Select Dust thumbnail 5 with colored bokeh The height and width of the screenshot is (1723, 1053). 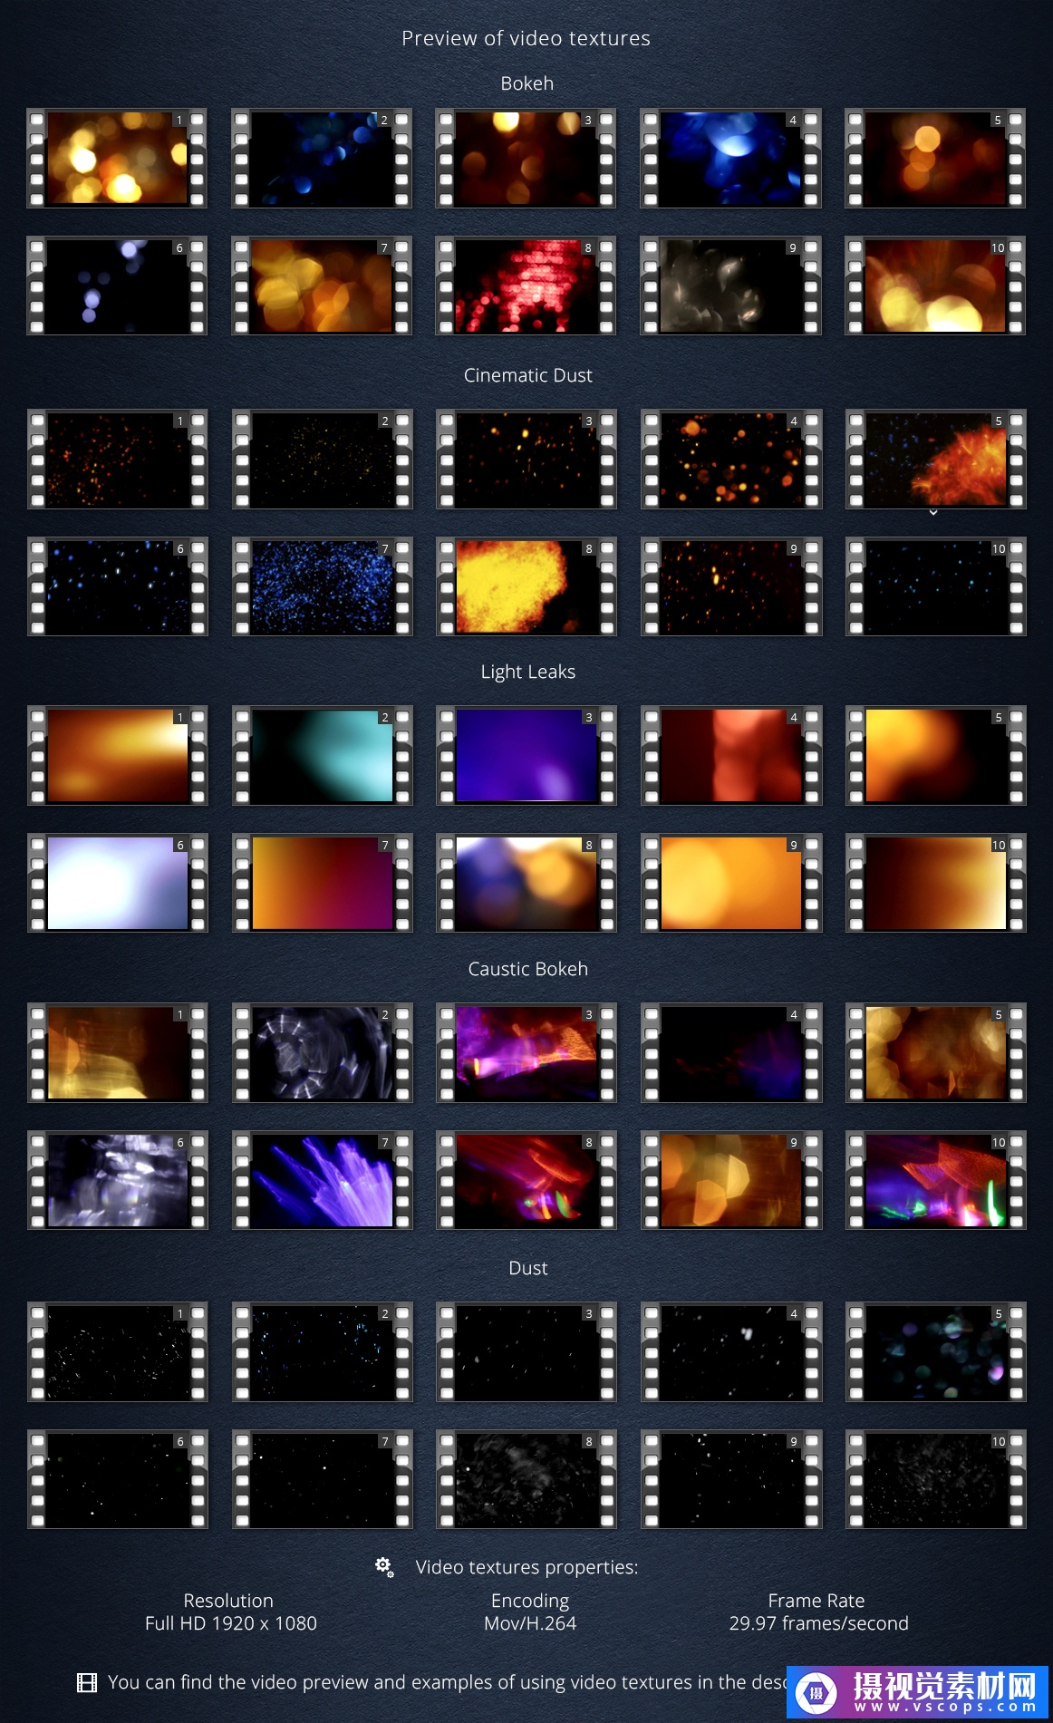pyautogui.click(x=936, y=1351)
